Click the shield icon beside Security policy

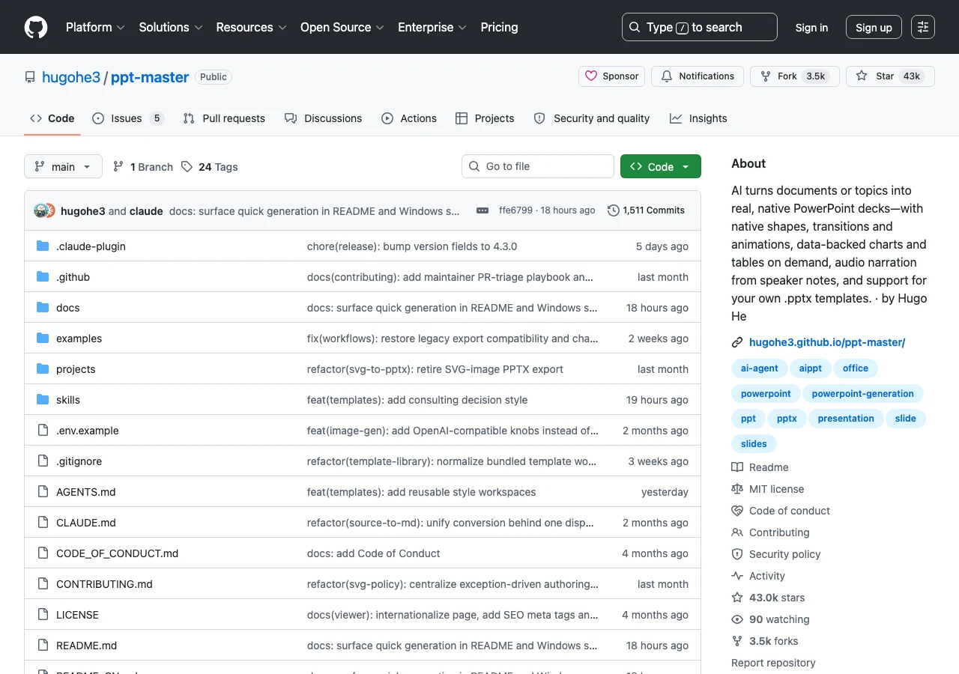pos(737,554)
